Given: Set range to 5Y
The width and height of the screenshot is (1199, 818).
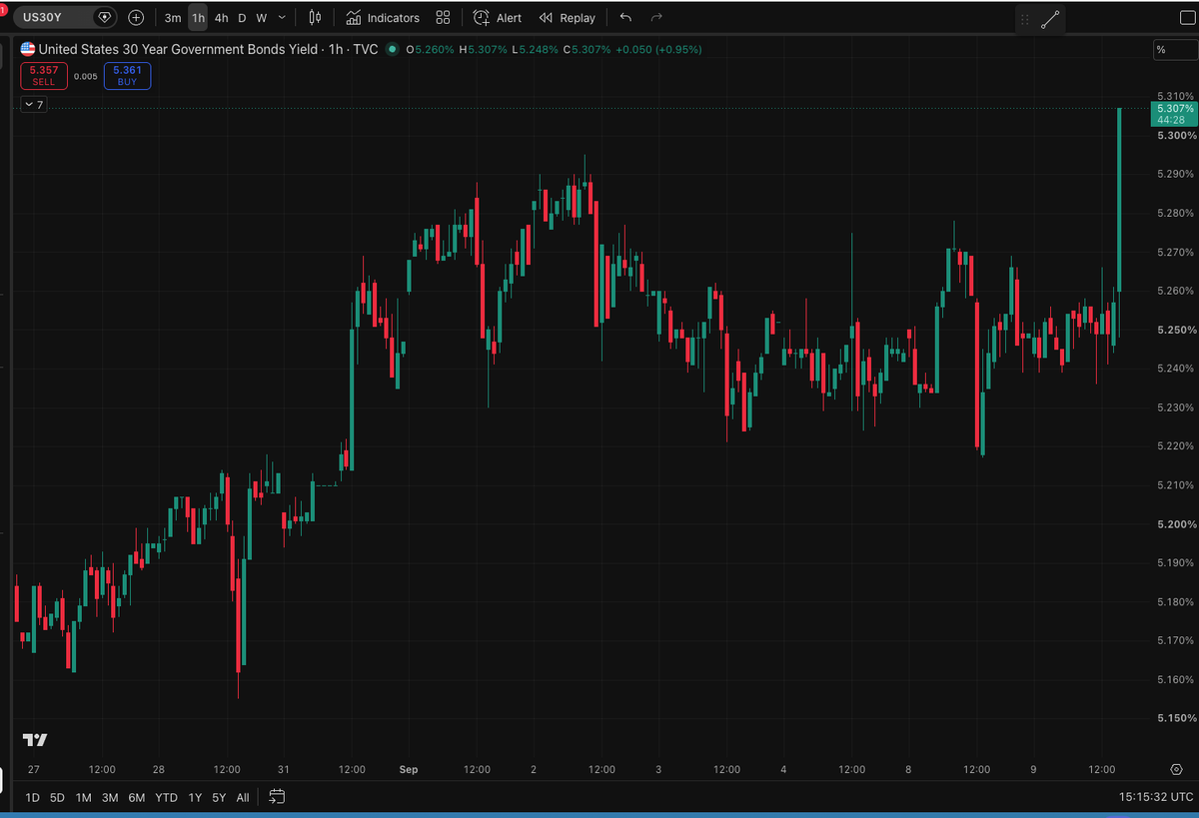Looking at the screenshot, I should coord(219,797).
